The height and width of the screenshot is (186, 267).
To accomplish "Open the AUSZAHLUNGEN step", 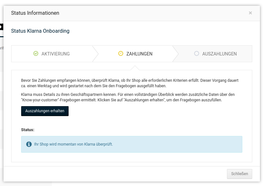I will (219, 54).
